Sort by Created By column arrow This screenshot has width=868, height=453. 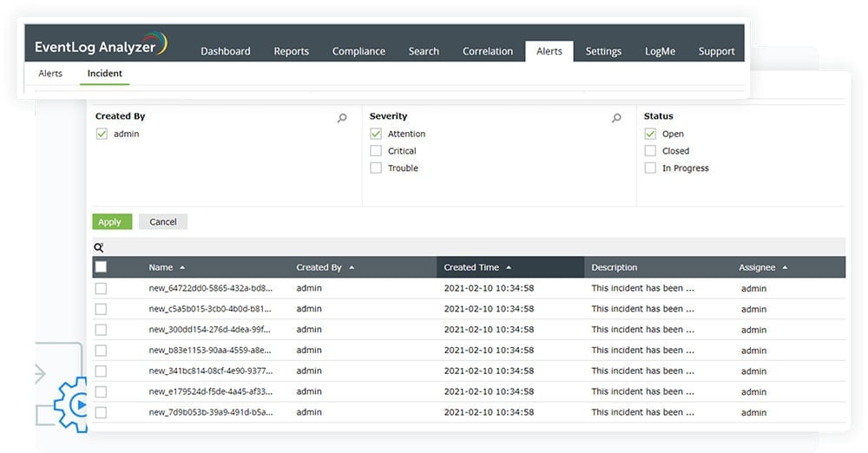(x=352, y=267)
